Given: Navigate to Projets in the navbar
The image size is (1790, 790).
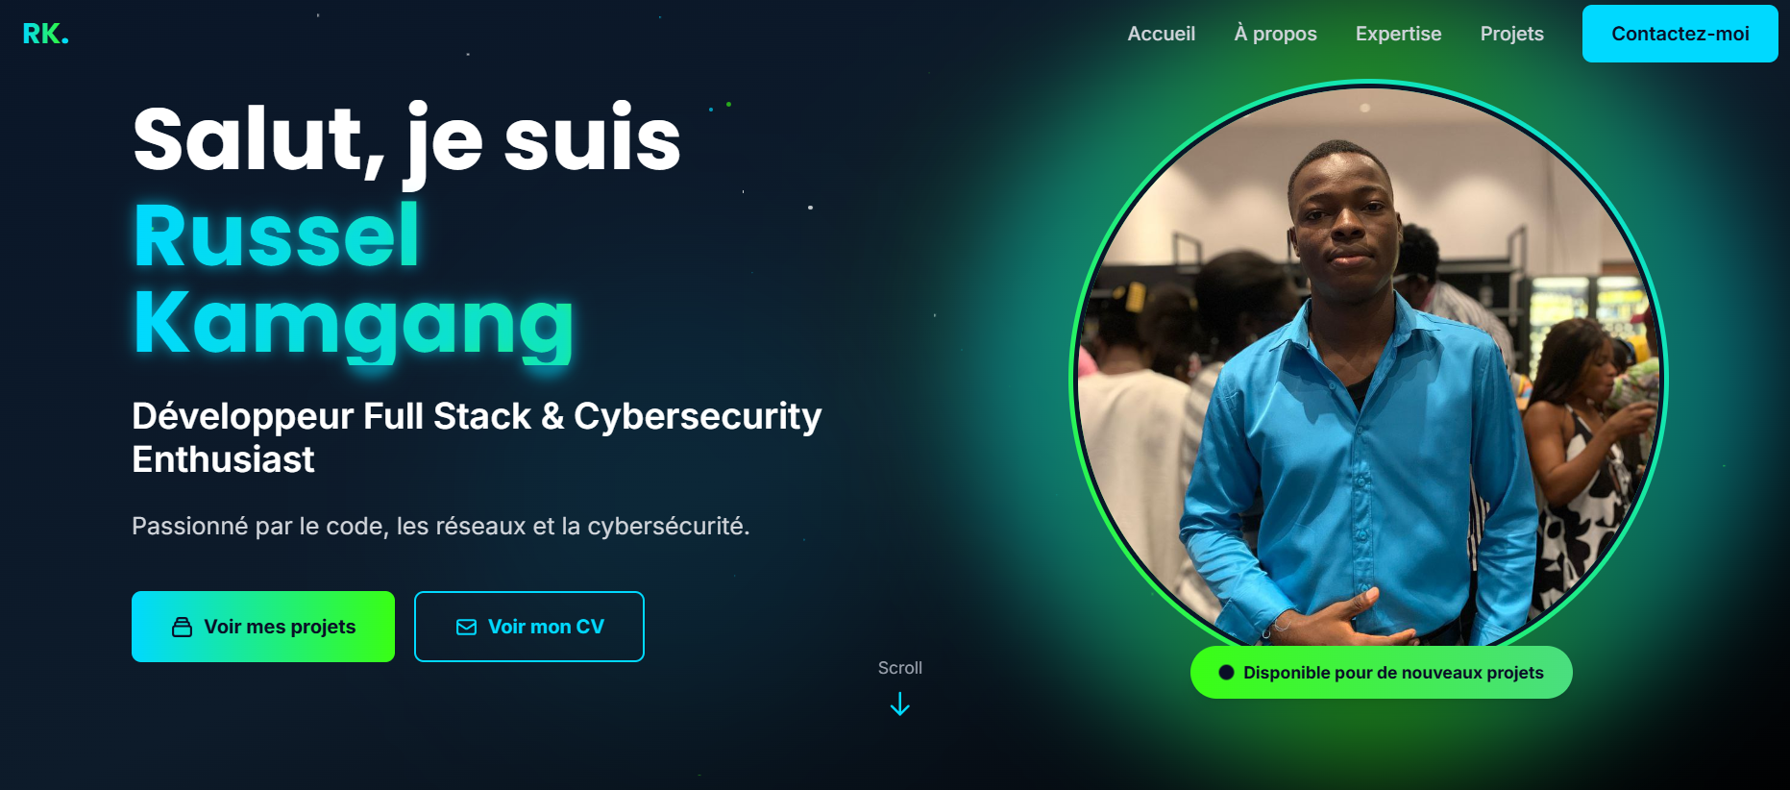Looking at the screenshot, I should (x=1511, y=34).
